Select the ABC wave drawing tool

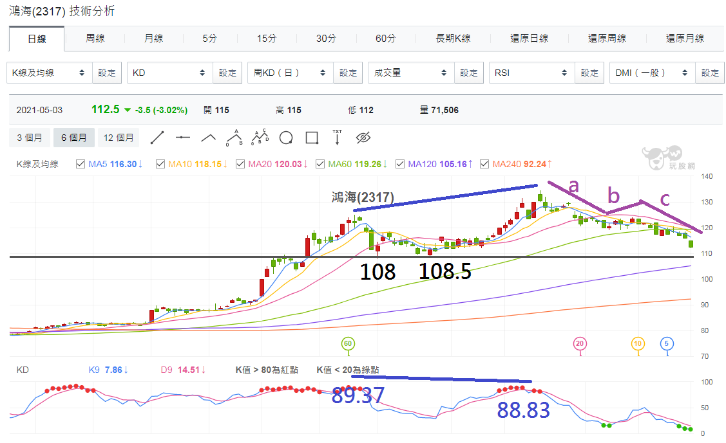point(234,138)
